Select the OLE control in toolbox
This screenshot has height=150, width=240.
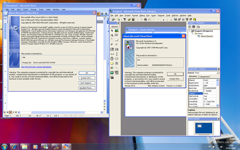click(x=112, y=77)
